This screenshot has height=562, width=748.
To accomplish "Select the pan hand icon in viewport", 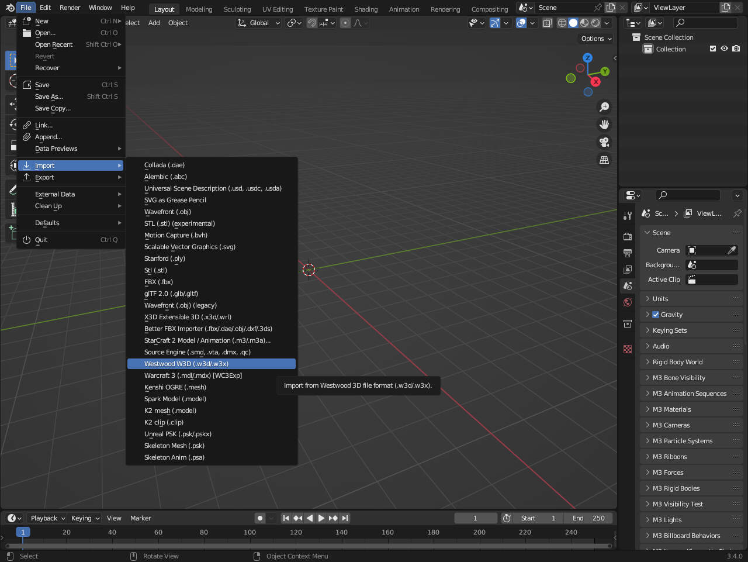I will (604, 125).
